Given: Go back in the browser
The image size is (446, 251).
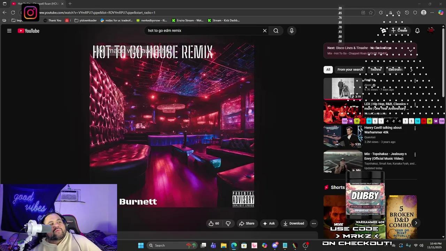Looking at the screenshot, I should click(5, 13).
